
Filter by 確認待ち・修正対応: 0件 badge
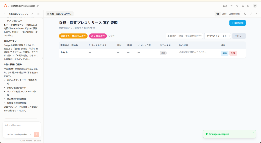(x=73, y=36)
